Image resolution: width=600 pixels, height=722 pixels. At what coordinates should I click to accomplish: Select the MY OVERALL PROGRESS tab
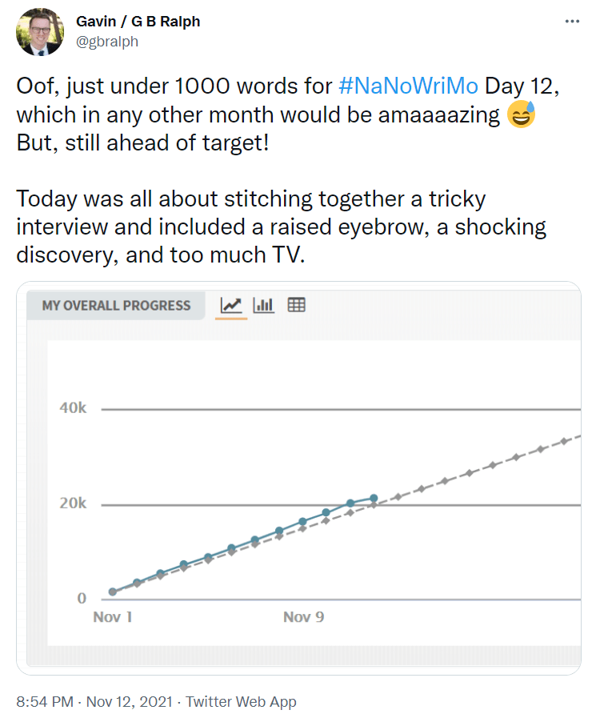115,305
